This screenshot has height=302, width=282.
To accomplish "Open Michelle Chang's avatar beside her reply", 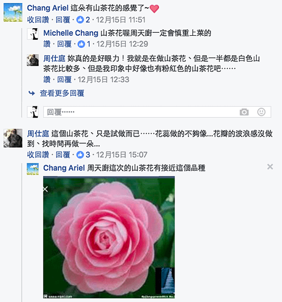I will pyautogui.click(x=33, y=34).
